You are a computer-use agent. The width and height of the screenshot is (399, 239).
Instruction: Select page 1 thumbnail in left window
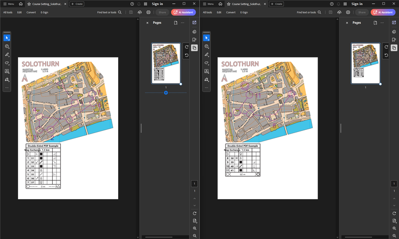click(x=166, y=63)
